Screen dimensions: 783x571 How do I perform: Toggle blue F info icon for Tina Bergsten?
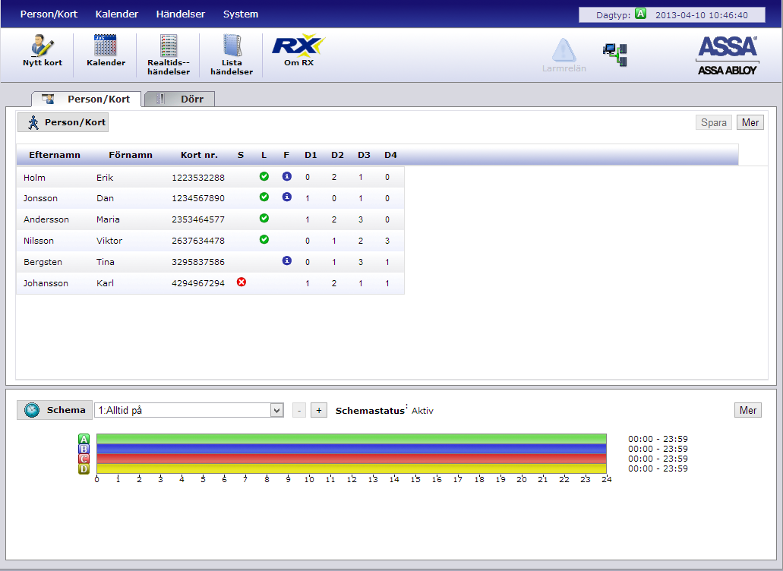(286, 261)
